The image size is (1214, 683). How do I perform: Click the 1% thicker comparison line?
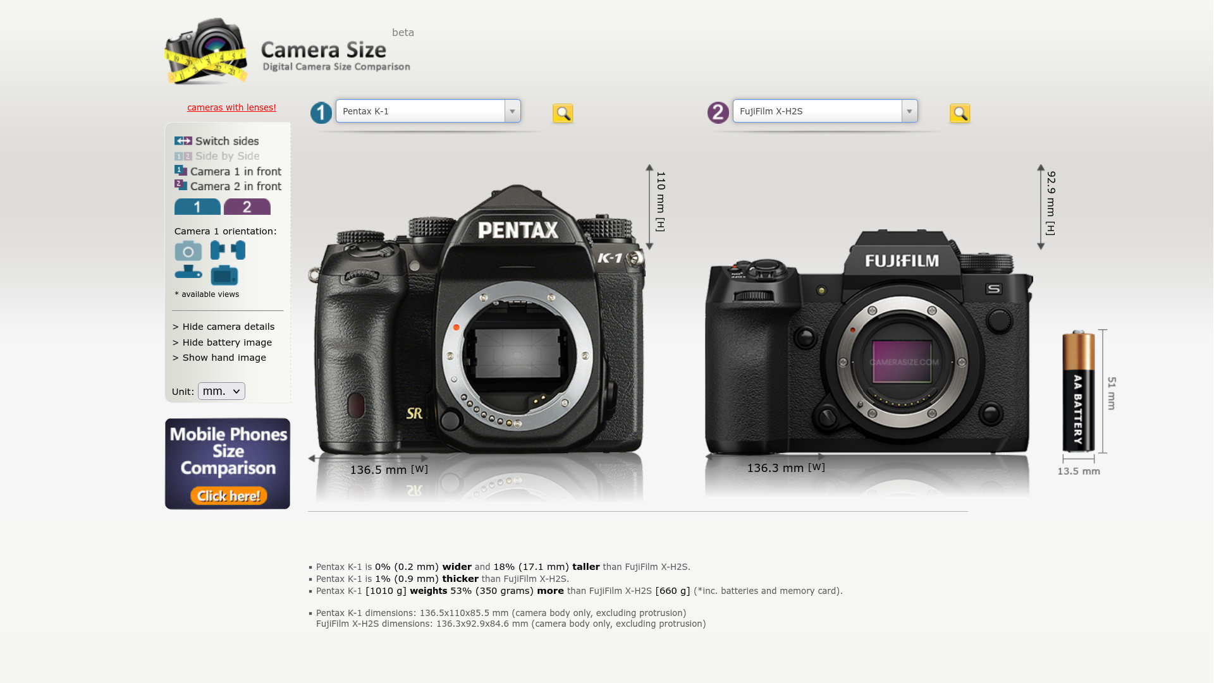tap(443, 579)
